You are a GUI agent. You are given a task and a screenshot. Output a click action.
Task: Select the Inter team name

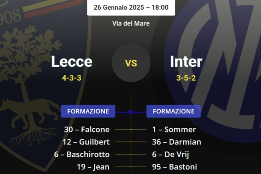click(x=186, y=62)
